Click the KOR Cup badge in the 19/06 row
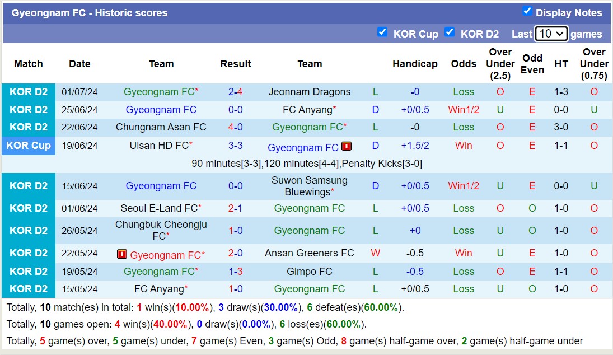 pos(29,146)
